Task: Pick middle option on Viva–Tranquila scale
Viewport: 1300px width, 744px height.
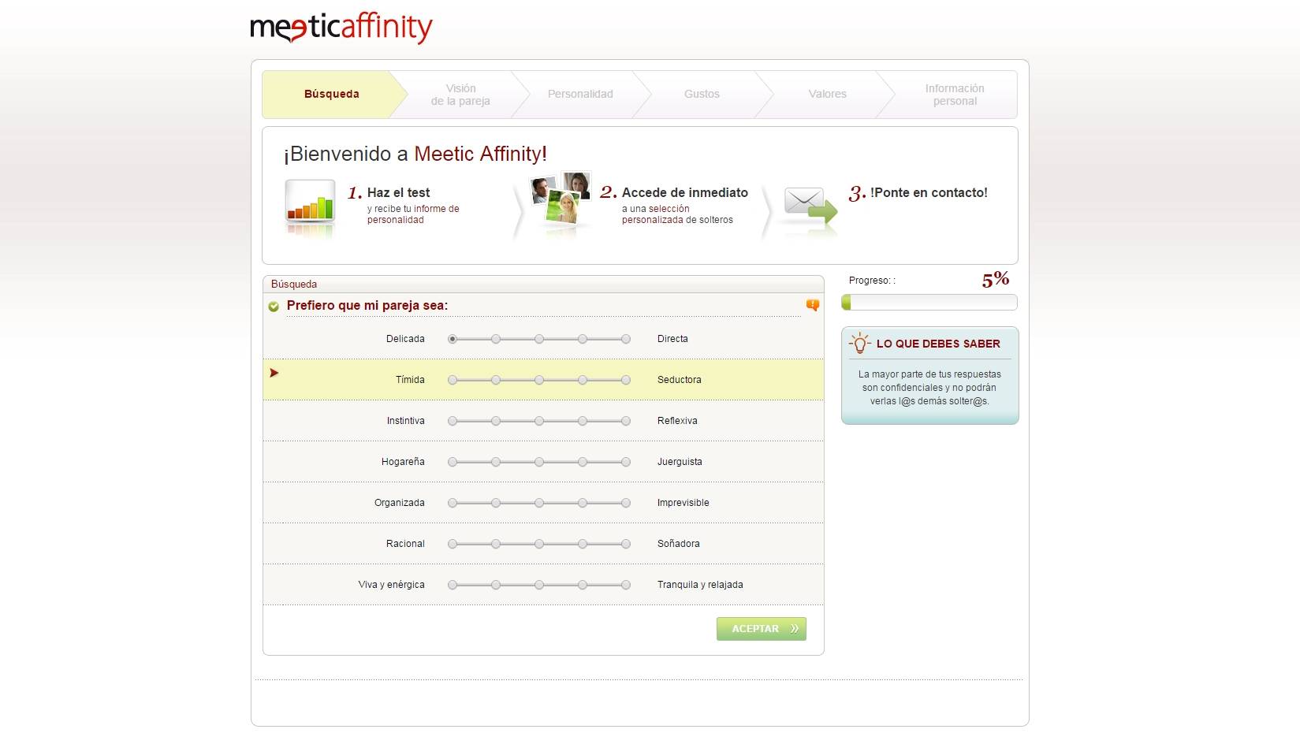Action: click(x=539, y=585)
